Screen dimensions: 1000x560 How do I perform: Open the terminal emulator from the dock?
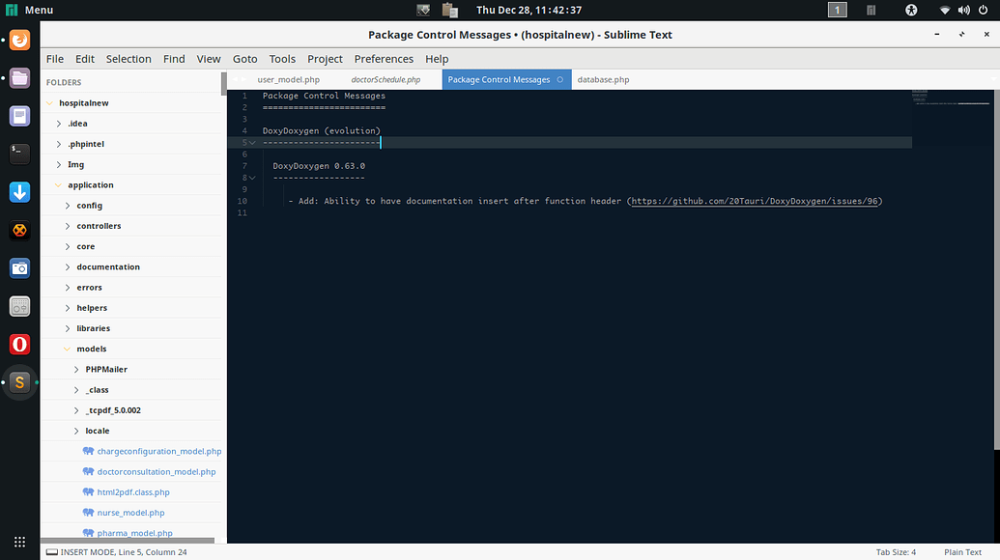click(19, 153)
